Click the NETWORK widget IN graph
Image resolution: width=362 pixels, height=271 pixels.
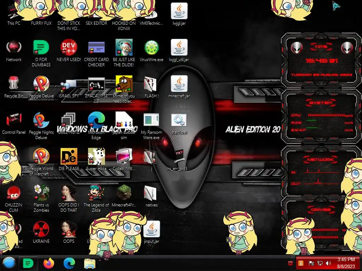[x=321, y=171]
